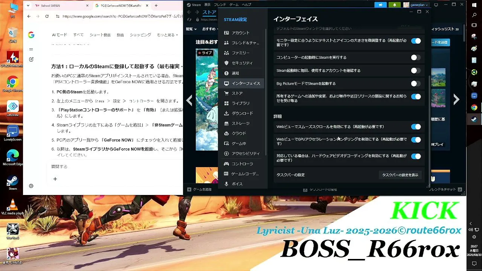The width and height of the screenshot is (482, 271).
Task: Select the セキュリティ shield icon
Action: (226, 63)
